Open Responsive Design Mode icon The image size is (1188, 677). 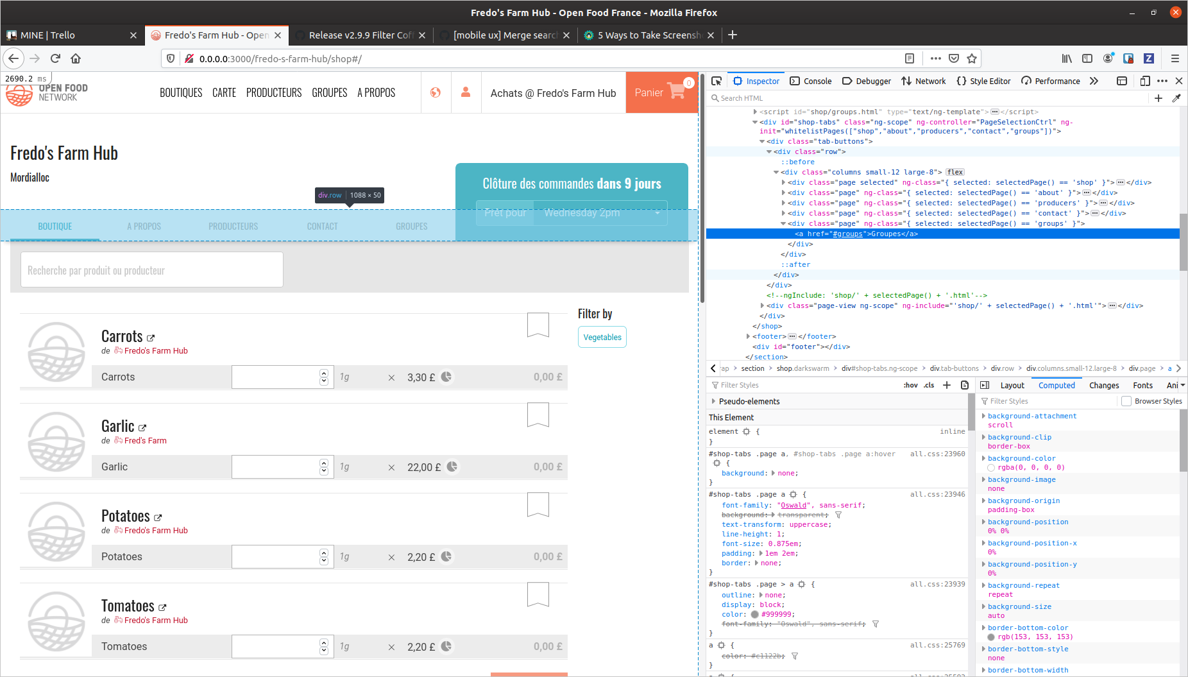[x=1145, y=81]
